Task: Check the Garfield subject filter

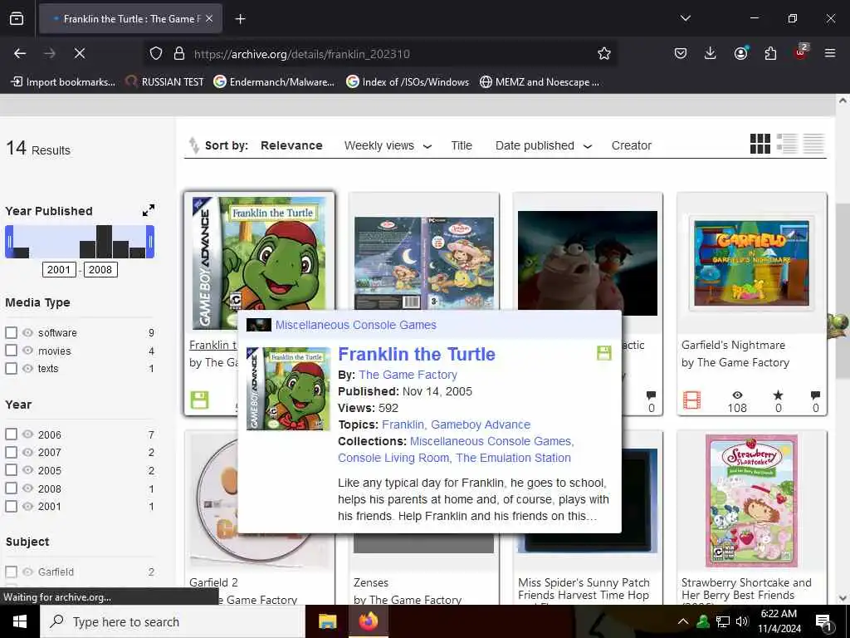Action: 11,572
